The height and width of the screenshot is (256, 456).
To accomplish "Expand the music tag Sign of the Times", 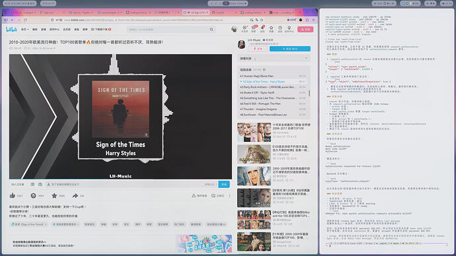I will [x=29, y=224].
